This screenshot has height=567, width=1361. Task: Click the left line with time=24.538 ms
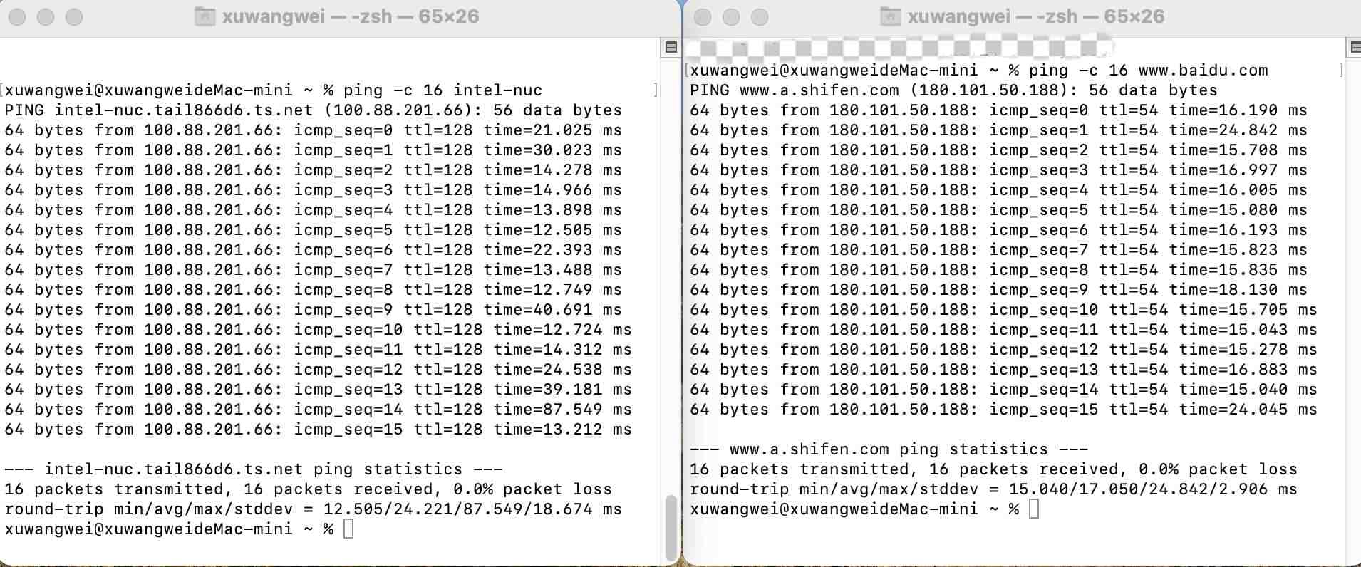click(x=319, y=370)
